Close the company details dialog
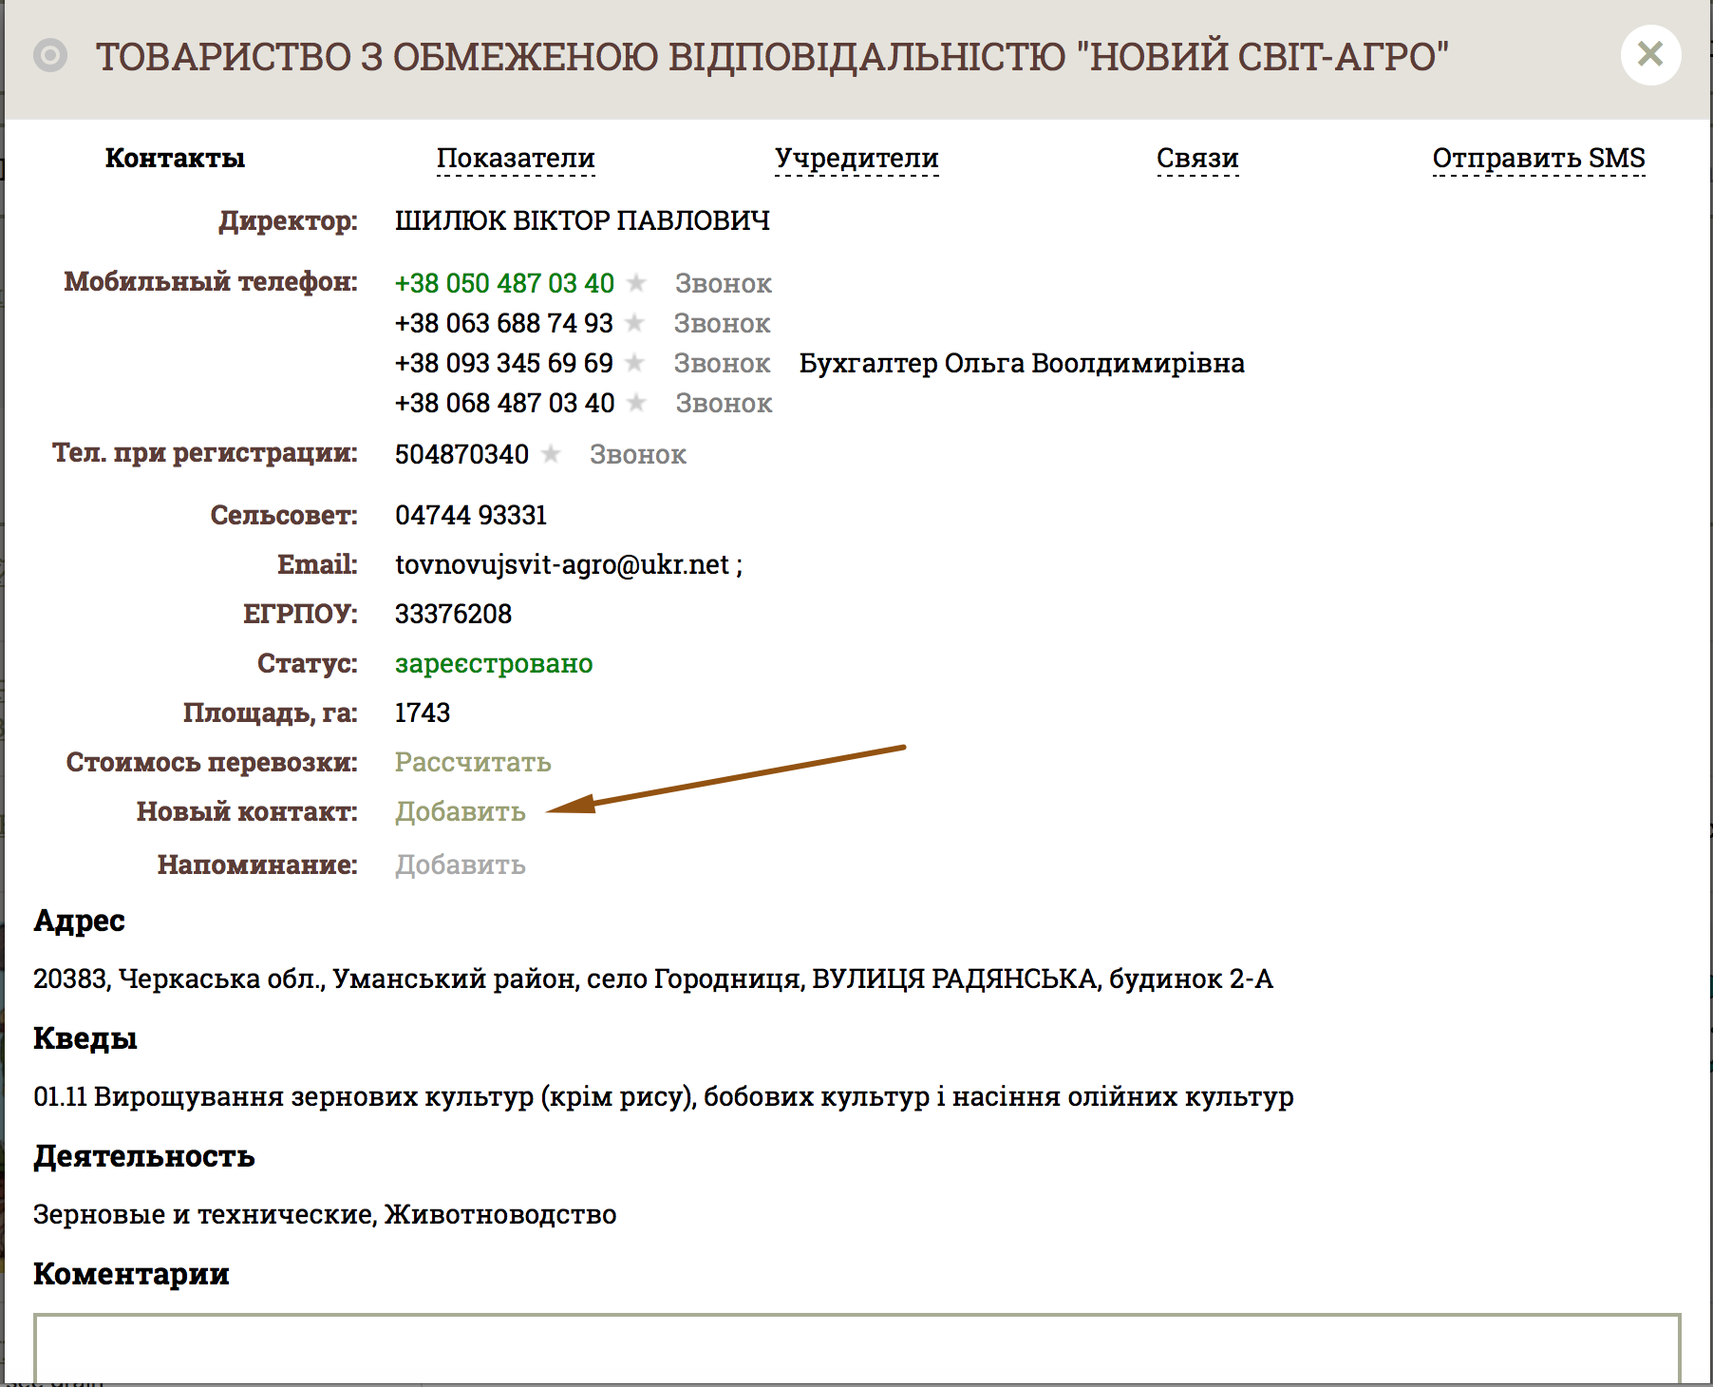Viewport: 1713px width, 1387px height. [x=1650, y=55]
